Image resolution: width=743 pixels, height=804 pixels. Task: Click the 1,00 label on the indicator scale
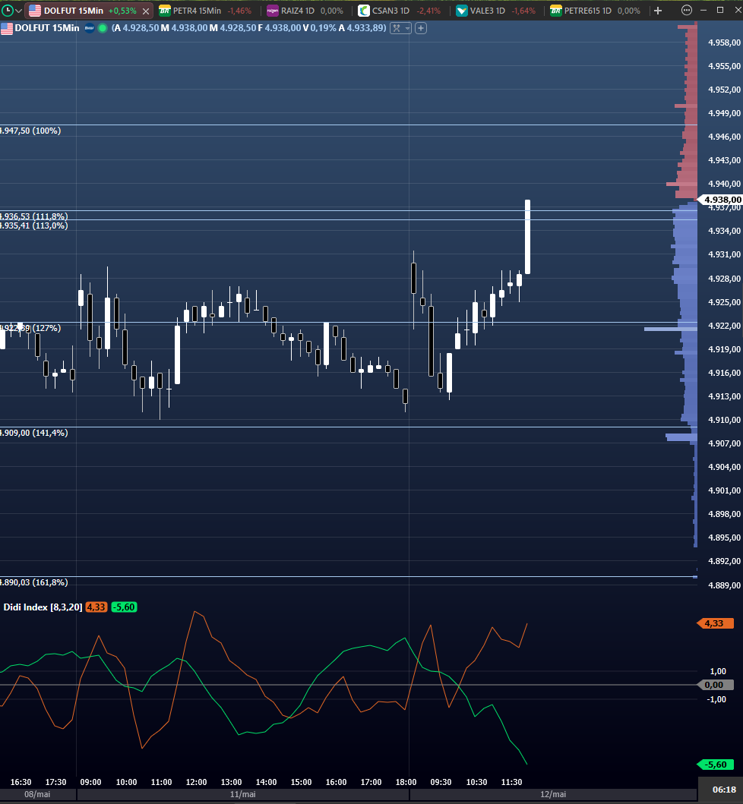pos(718,671)
